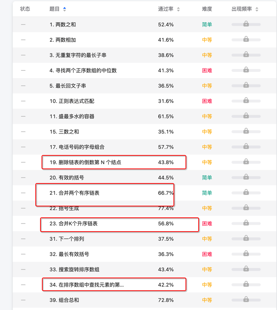Click the lock icon in the 下一个排列 row
This screenshot has height=310, width=277.
[x=246, y=239]
